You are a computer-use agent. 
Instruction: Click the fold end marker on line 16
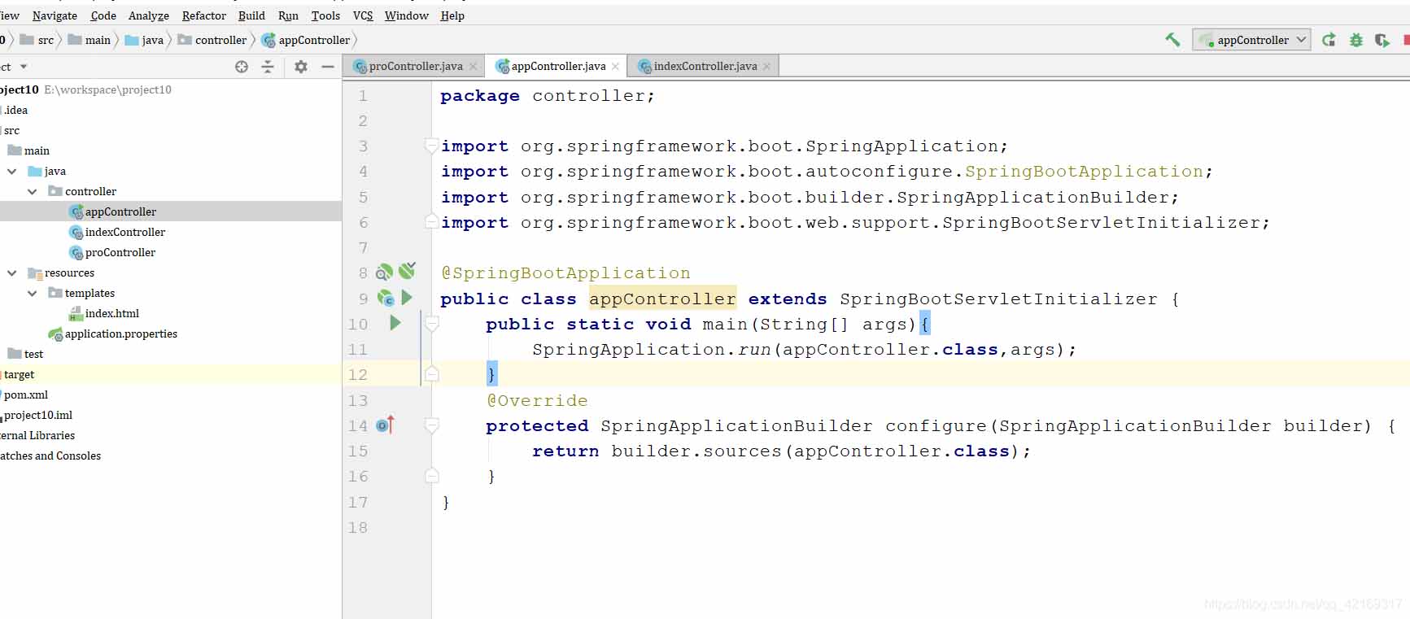pyautogui.click(x=432, y=476)
